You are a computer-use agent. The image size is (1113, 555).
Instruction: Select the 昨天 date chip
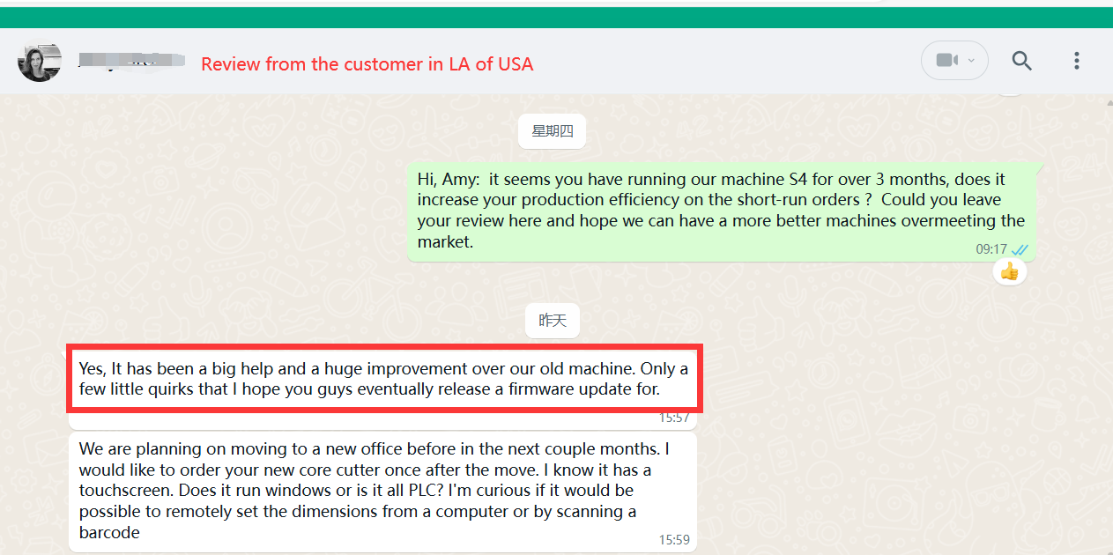point(553,321)
